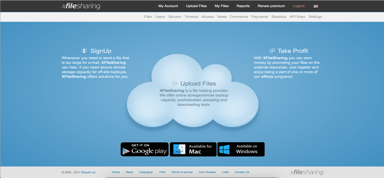Open the Reports menu
The width and height of the screenshot is (384, 178).
point(243,6)
